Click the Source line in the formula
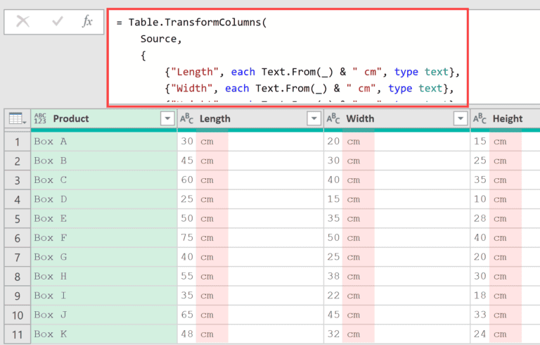The width and height of the screenshot is (540, 345). point(160,39)
